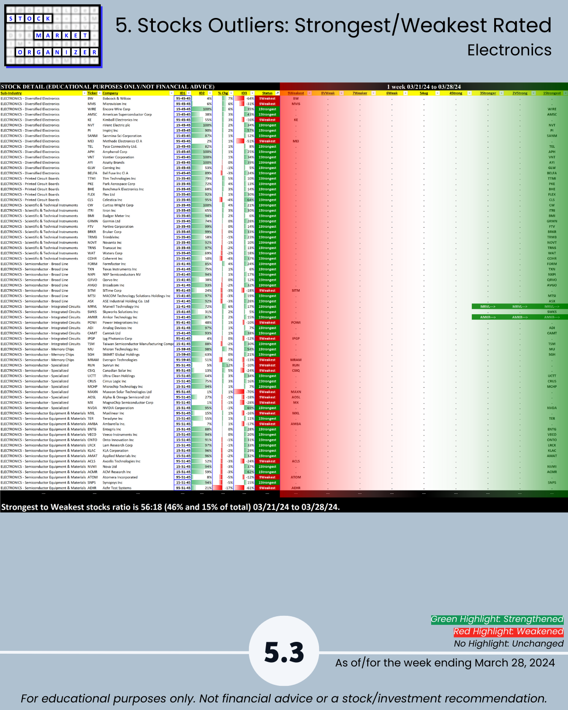Click the STOCK DETAIL title bar text
This screenshot has height=710, width=568.
[x=107, y=87]
